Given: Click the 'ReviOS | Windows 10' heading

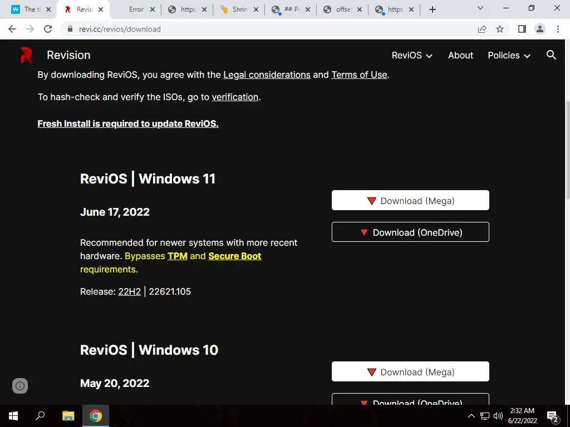Looking at the screenshot, I should click(x=149, y=350).
